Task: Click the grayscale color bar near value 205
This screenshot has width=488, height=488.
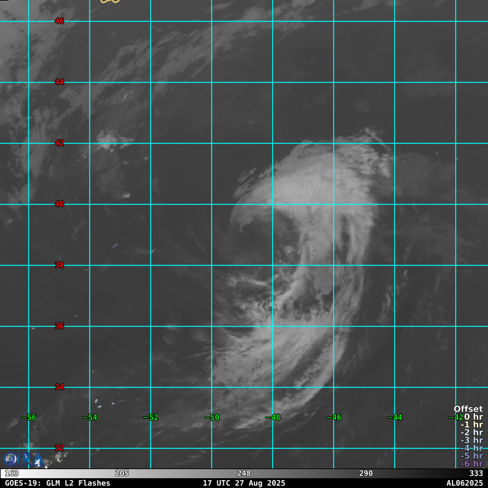Action: pyautogui.click(x=122, y=473)
